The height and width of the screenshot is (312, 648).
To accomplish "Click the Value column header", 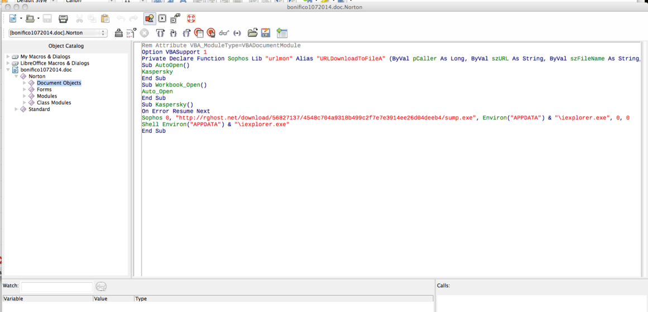I will coord(114,299).
